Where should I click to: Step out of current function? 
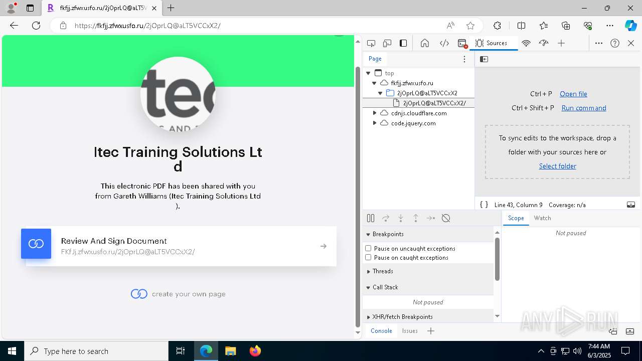pyautogui.click(x=416, y=218)
